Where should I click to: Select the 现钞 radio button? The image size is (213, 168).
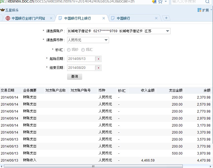69,50
